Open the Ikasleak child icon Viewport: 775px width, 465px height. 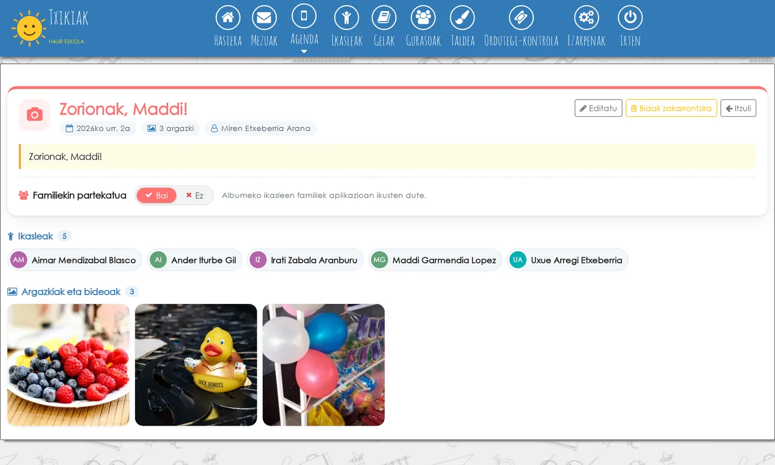pos(347,18)
